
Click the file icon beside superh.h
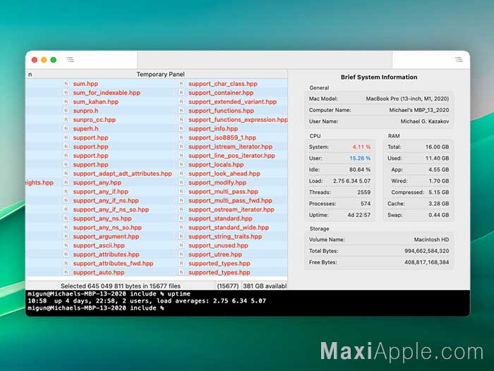tap(66, 128)
